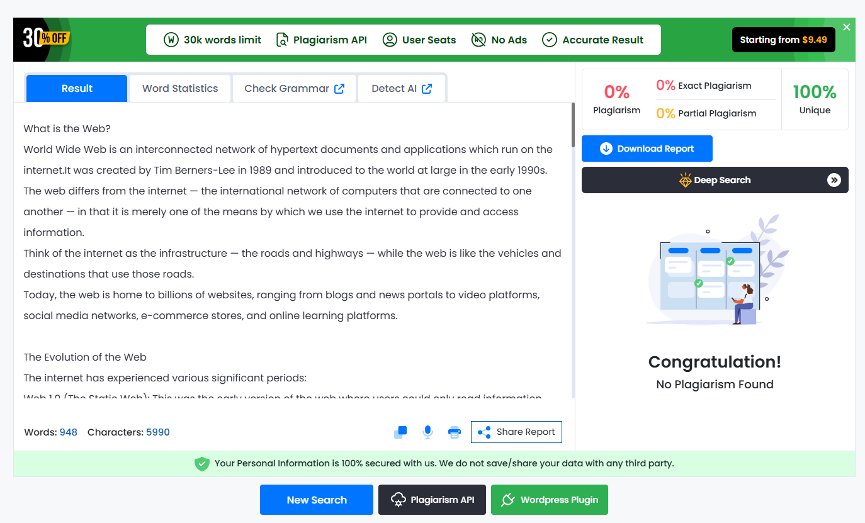
Task: Close the promotional banner with the X
Action: click(847, 27)
